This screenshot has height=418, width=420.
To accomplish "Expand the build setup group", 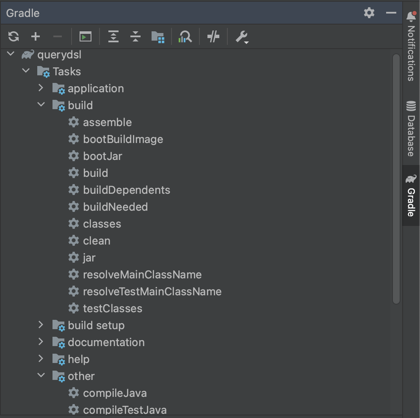I will point(41,324).
